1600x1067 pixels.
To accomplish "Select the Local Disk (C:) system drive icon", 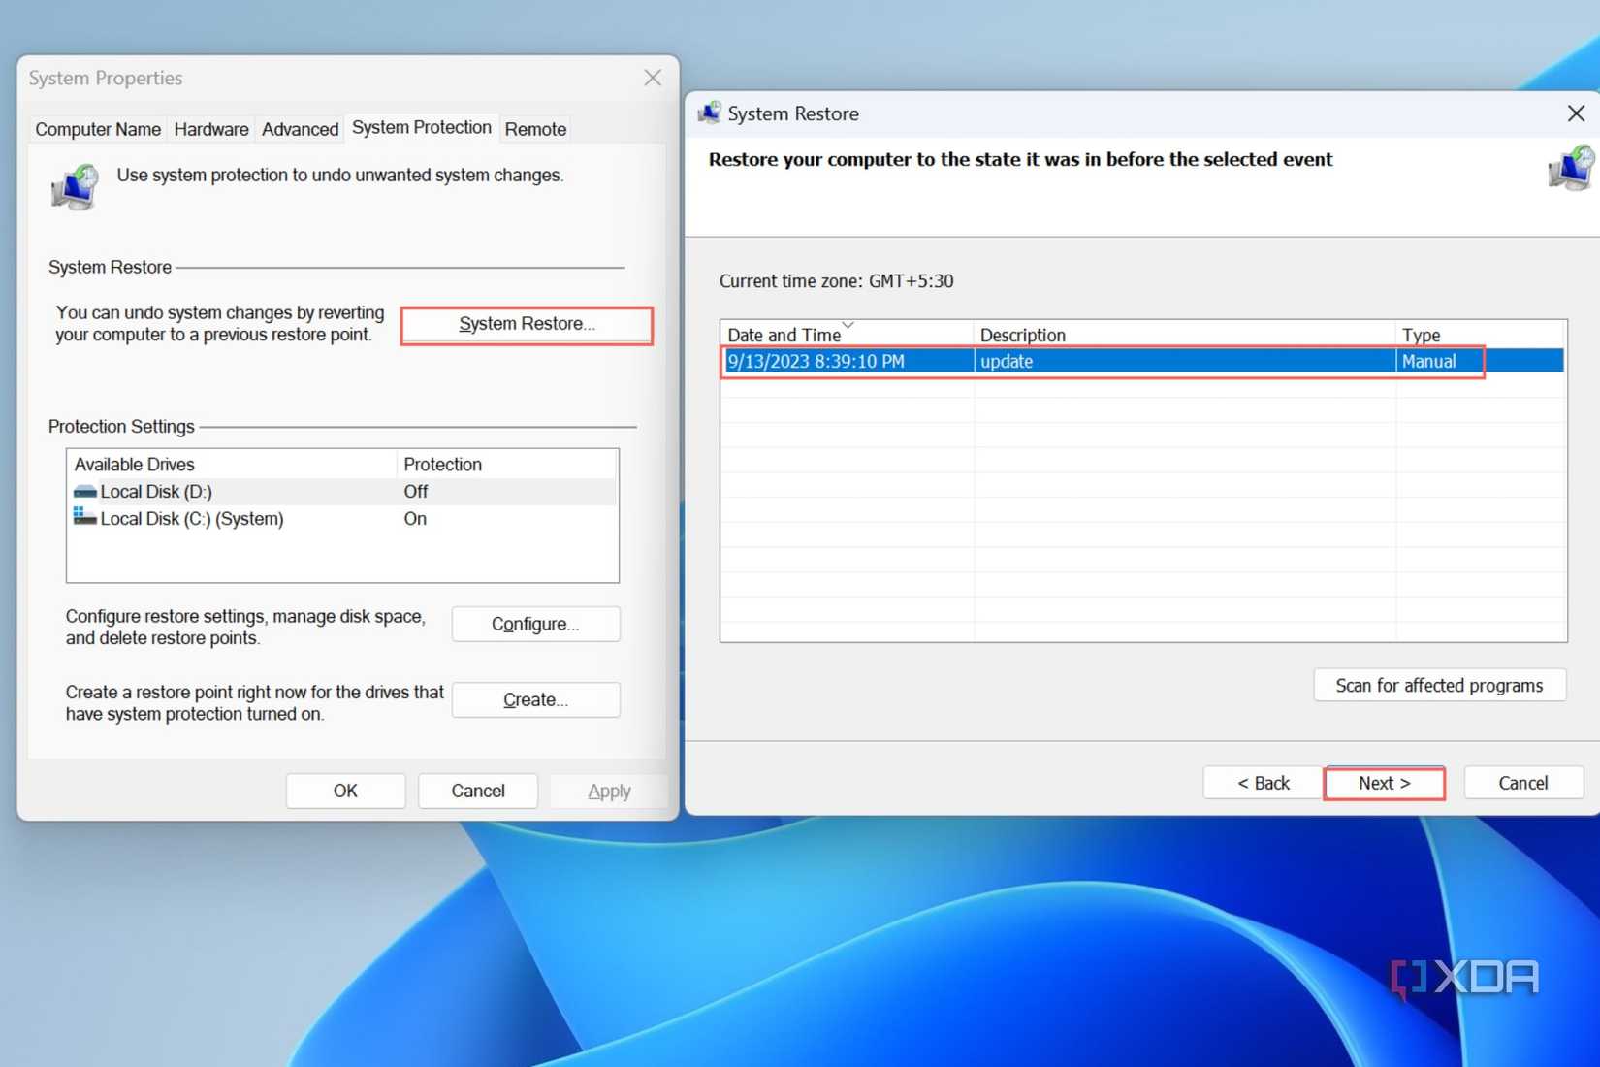I will coord(85,518).
